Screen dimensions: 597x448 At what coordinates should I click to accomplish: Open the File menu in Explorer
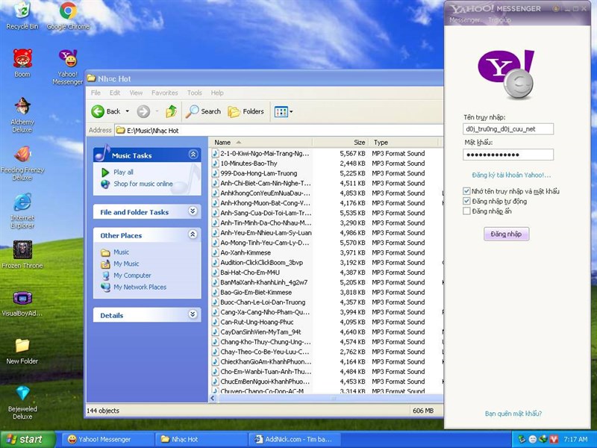coord(96,93)
